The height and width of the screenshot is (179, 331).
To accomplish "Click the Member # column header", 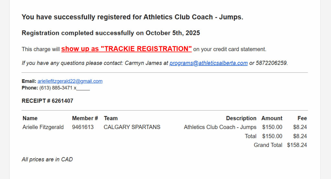I will (85, 118).
